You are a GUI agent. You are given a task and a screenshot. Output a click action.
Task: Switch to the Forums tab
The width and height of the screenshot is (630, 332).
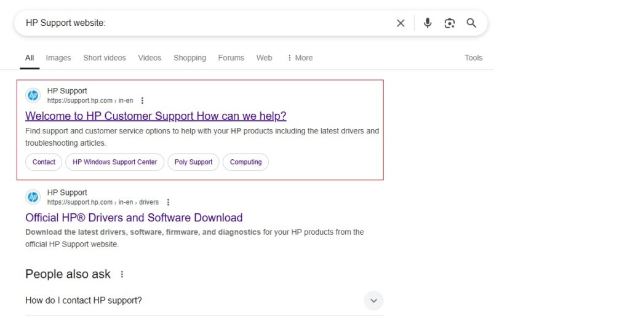tap(231, 58)
